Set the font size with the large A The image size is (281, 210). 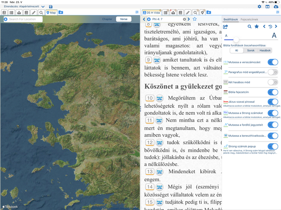pyautogui.click(x=274, y=35)
